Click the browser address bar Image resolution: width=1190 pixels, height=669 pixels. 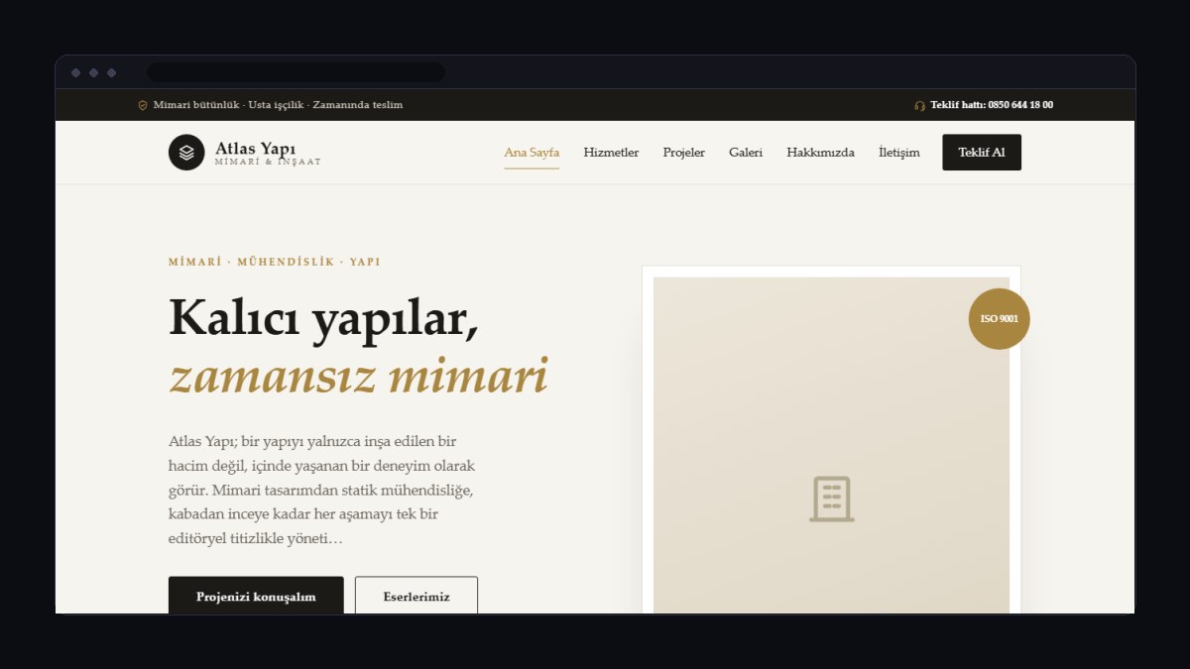[x=296, y=72]
